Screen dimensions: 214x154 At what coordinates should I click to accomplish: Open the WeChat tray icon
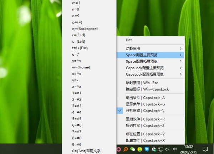(133, 149)
